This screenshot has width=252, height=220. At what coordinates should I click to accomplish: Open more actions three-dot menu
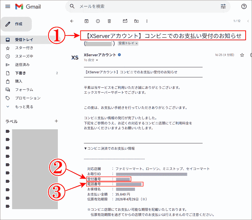click(147, 21)
